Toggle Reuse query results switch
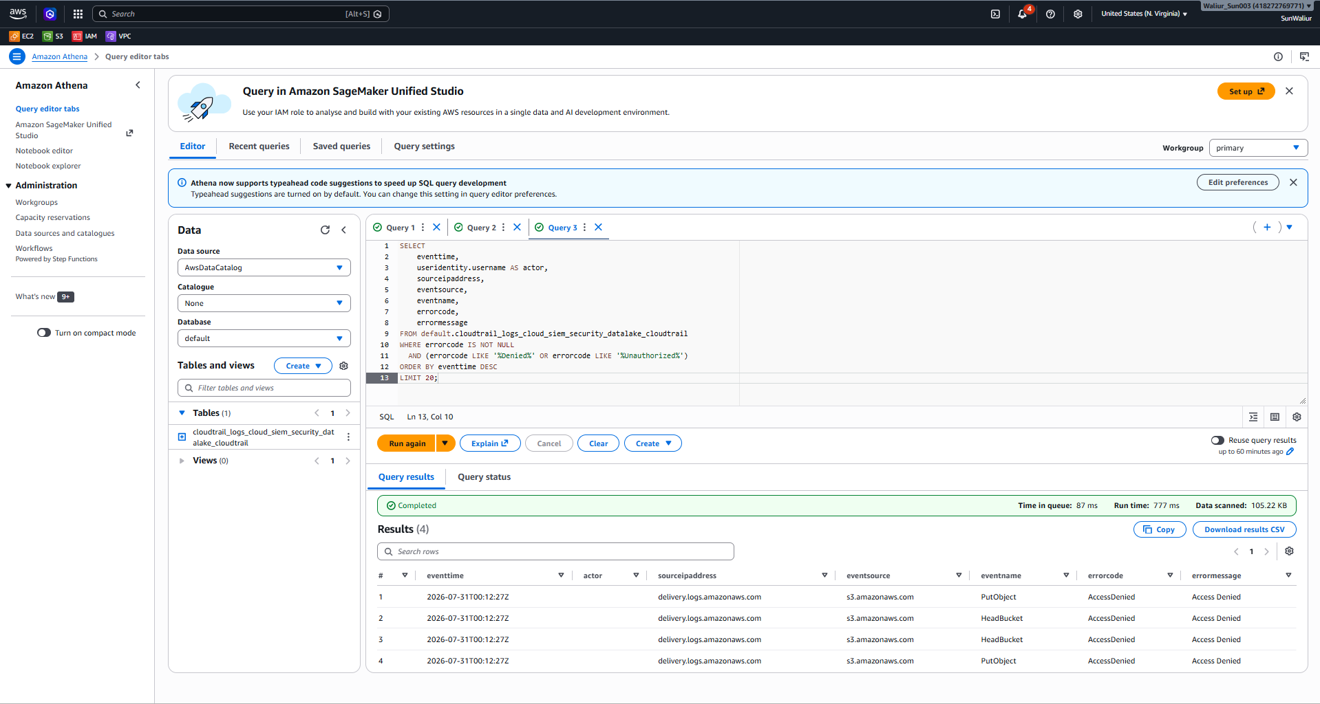This screenshot has width=1320, height=704. 1217,440
